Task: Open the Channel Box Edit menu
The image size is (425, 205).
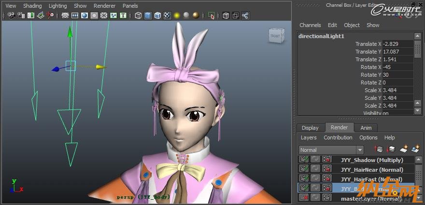Action: [x=332, y=25]
